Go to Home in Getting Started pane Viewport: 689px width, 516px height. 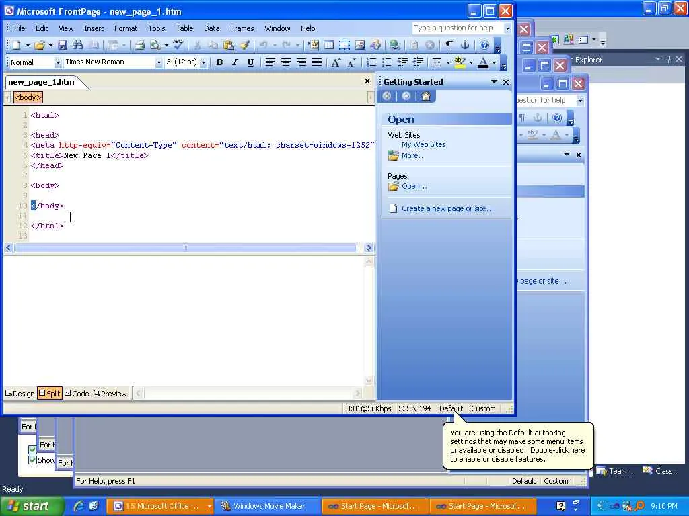426,97
